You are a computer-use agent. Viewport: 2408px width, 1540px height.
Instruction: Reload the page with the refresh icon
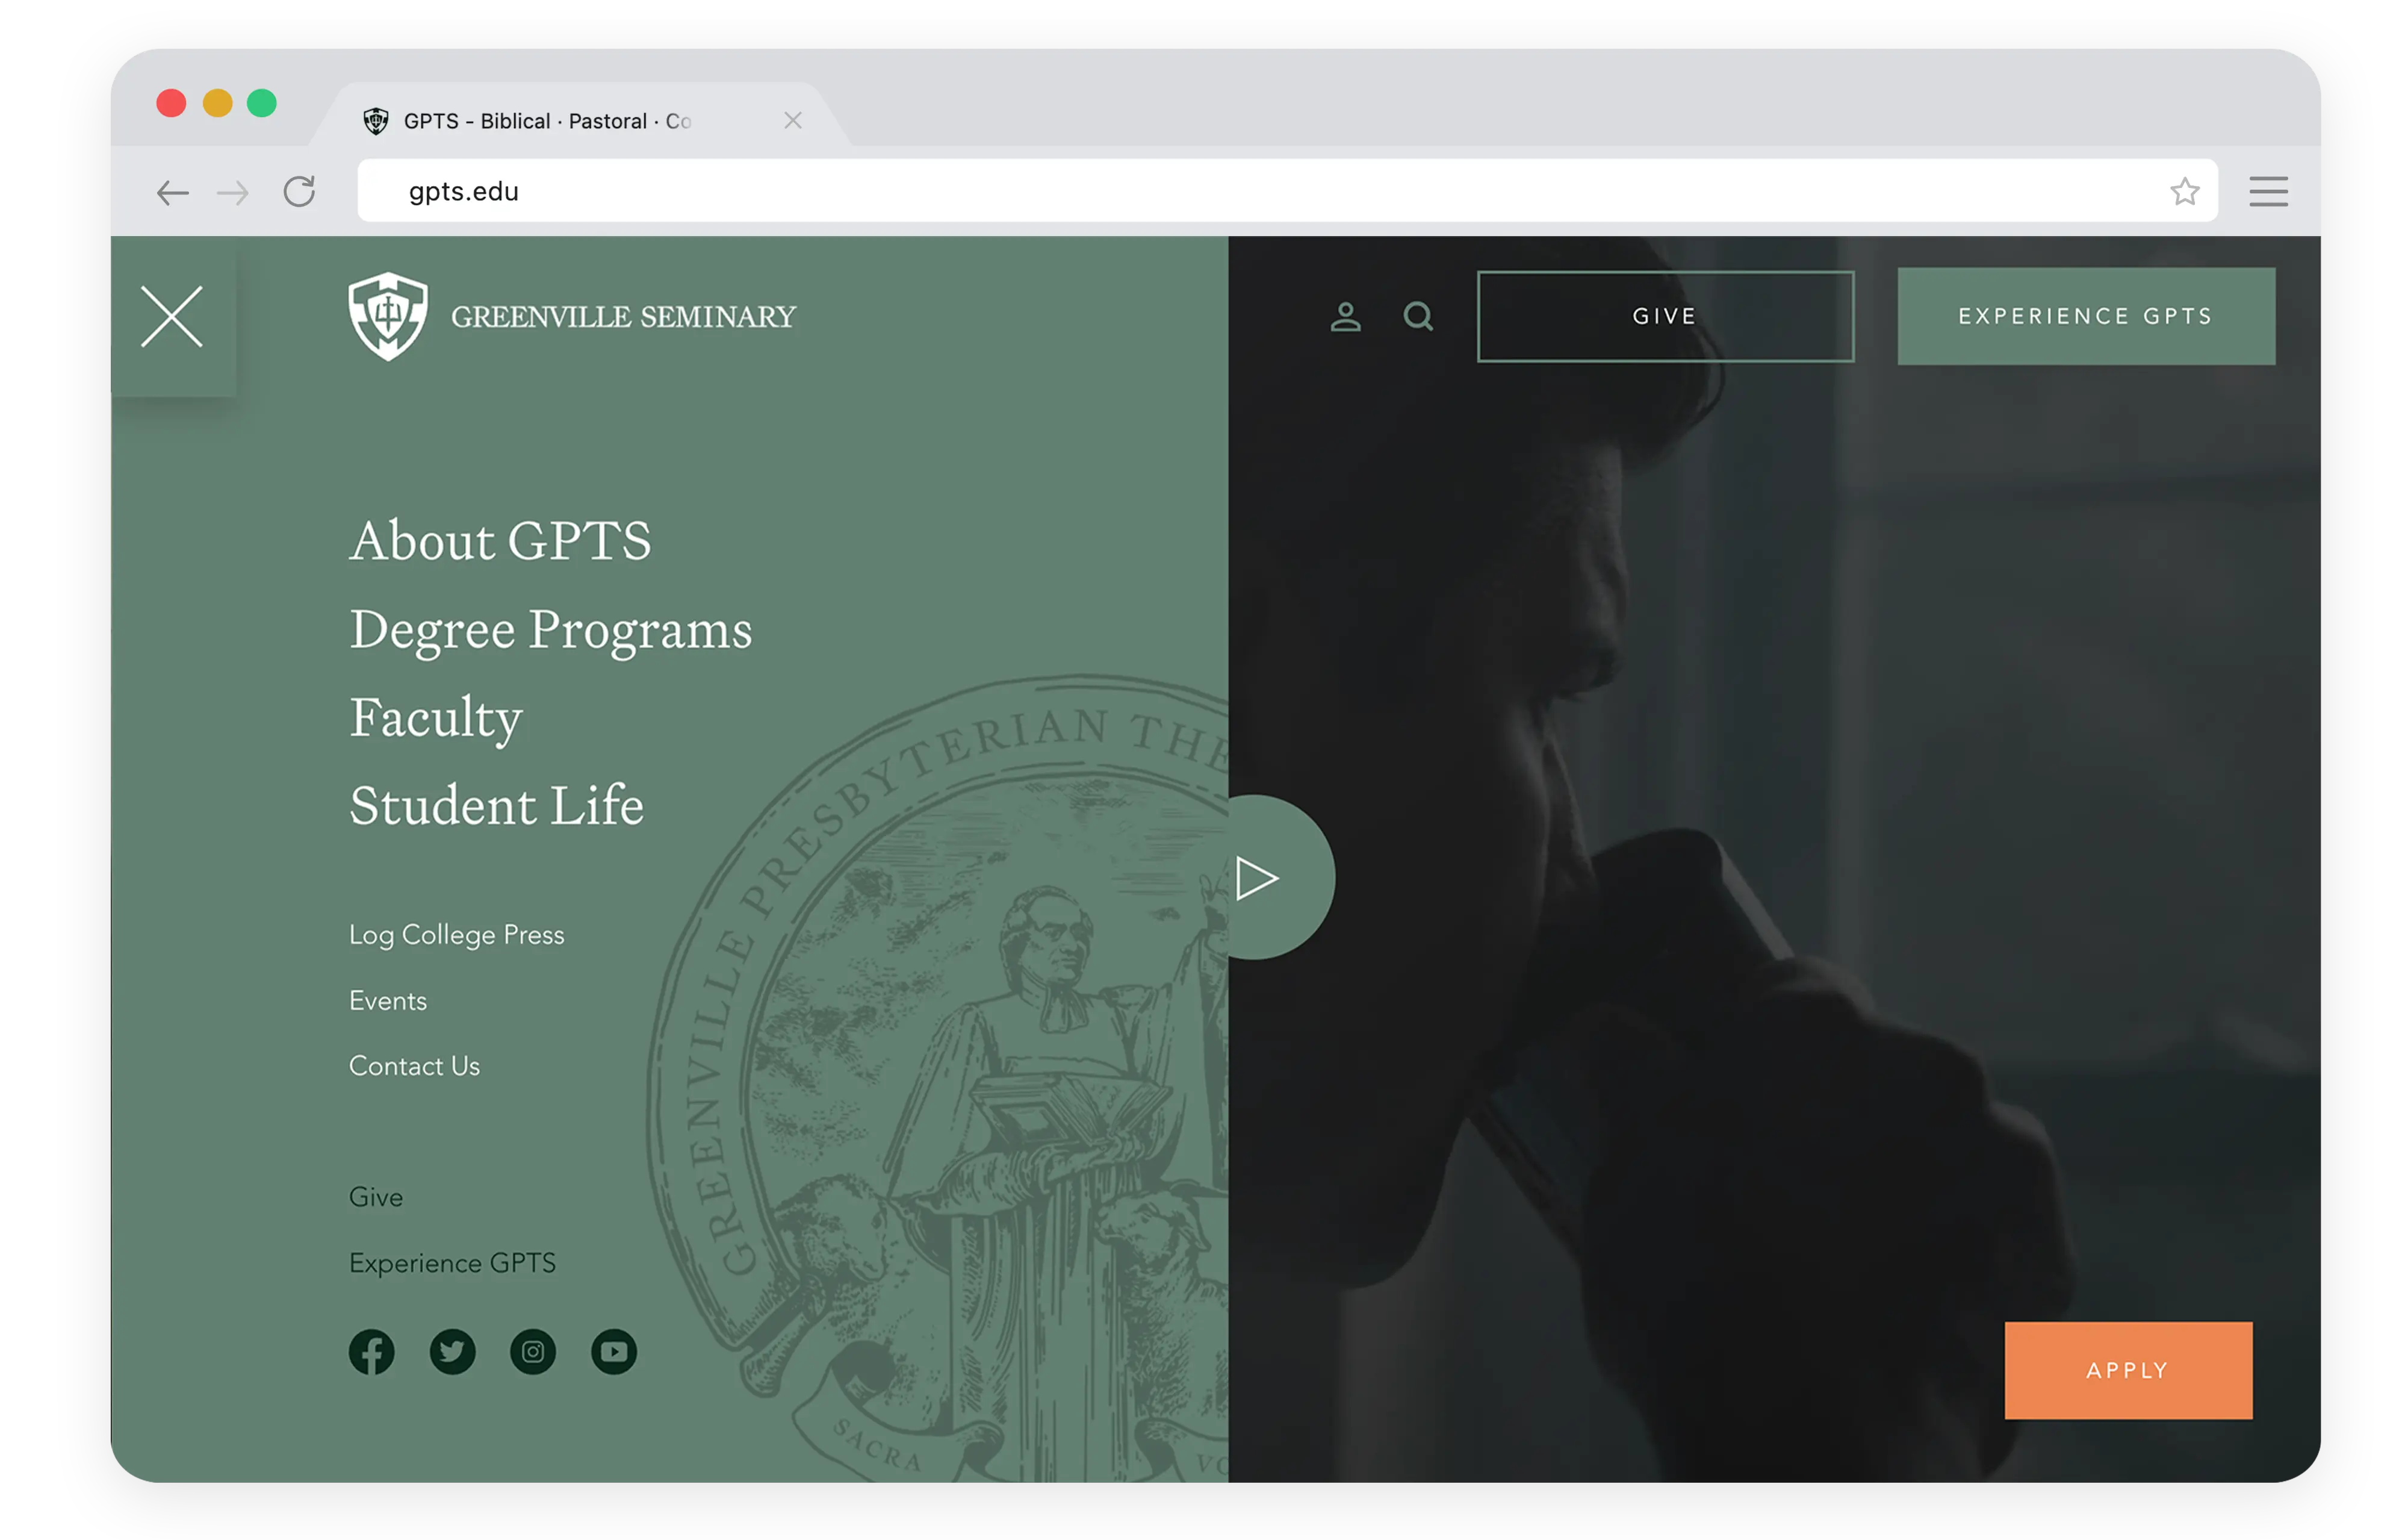[299, 191]
